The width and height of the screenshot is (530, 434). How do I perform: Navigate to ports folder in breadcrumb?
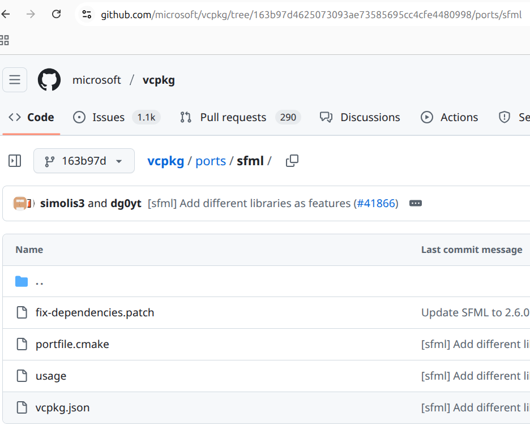tap(211, 161)
